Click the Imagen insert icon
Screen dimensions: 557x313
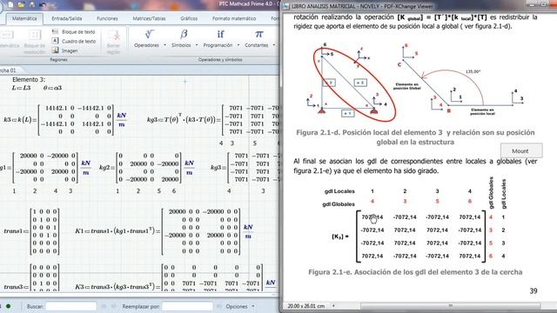[55, 50]
